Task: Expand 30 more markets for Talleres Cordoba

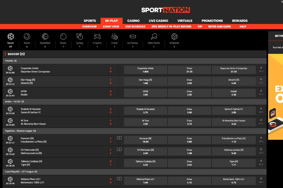Action: (x=261, y=164)
